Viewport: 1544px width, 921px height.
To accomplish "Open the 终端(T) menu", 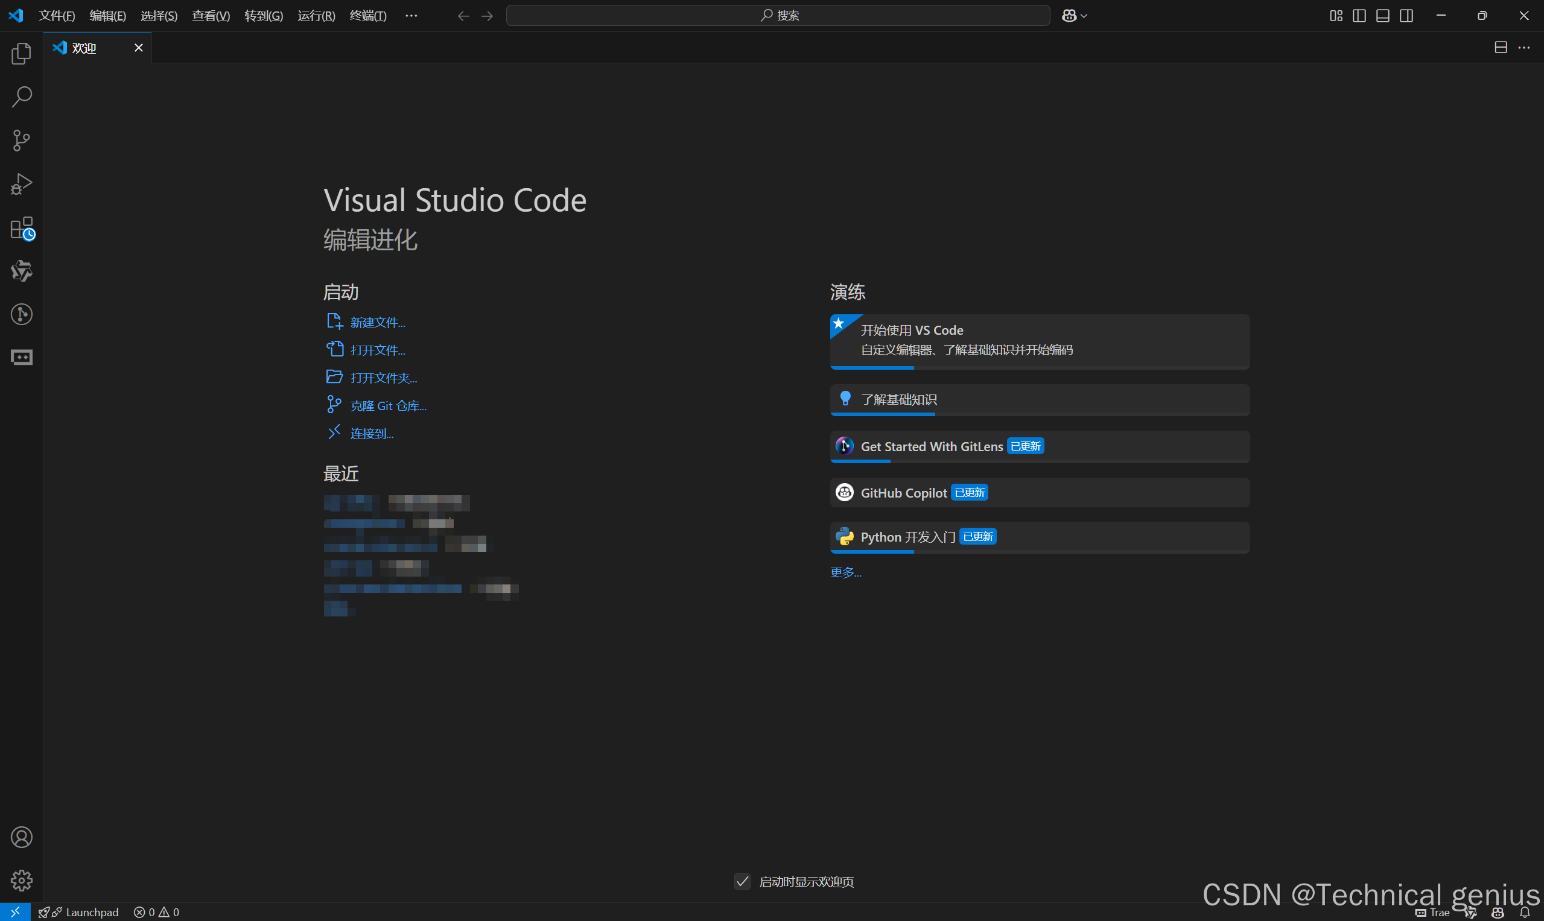I will point(367,16).
